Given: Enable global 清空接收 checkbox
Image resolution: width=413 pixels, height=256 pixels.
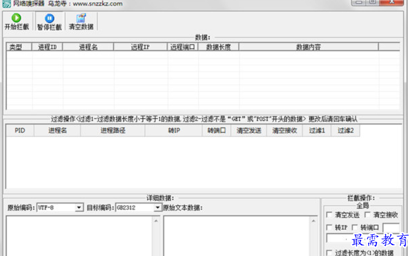Looking at the screenshot, I should click(368, 215).
